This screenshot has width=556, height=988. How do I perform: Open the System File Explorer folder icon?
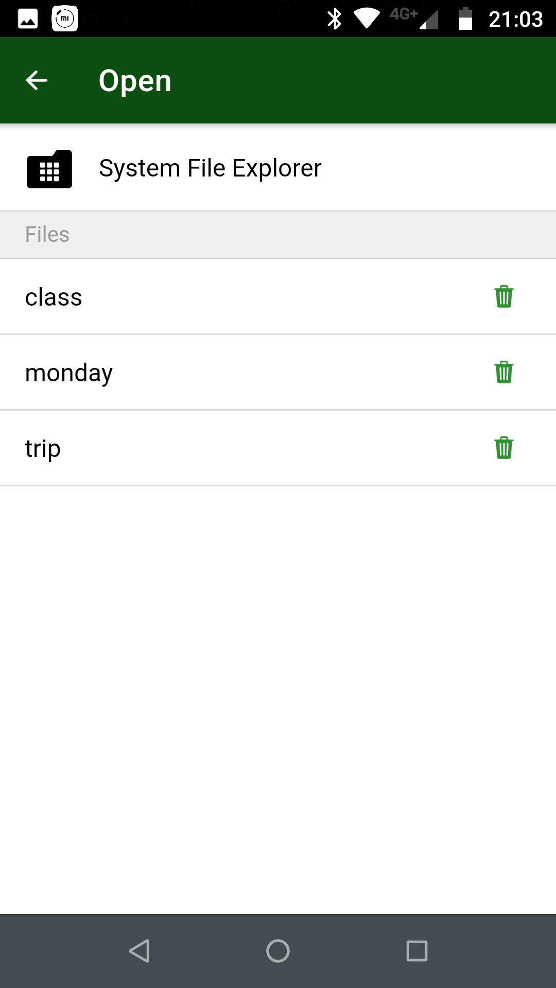(49, 169)
